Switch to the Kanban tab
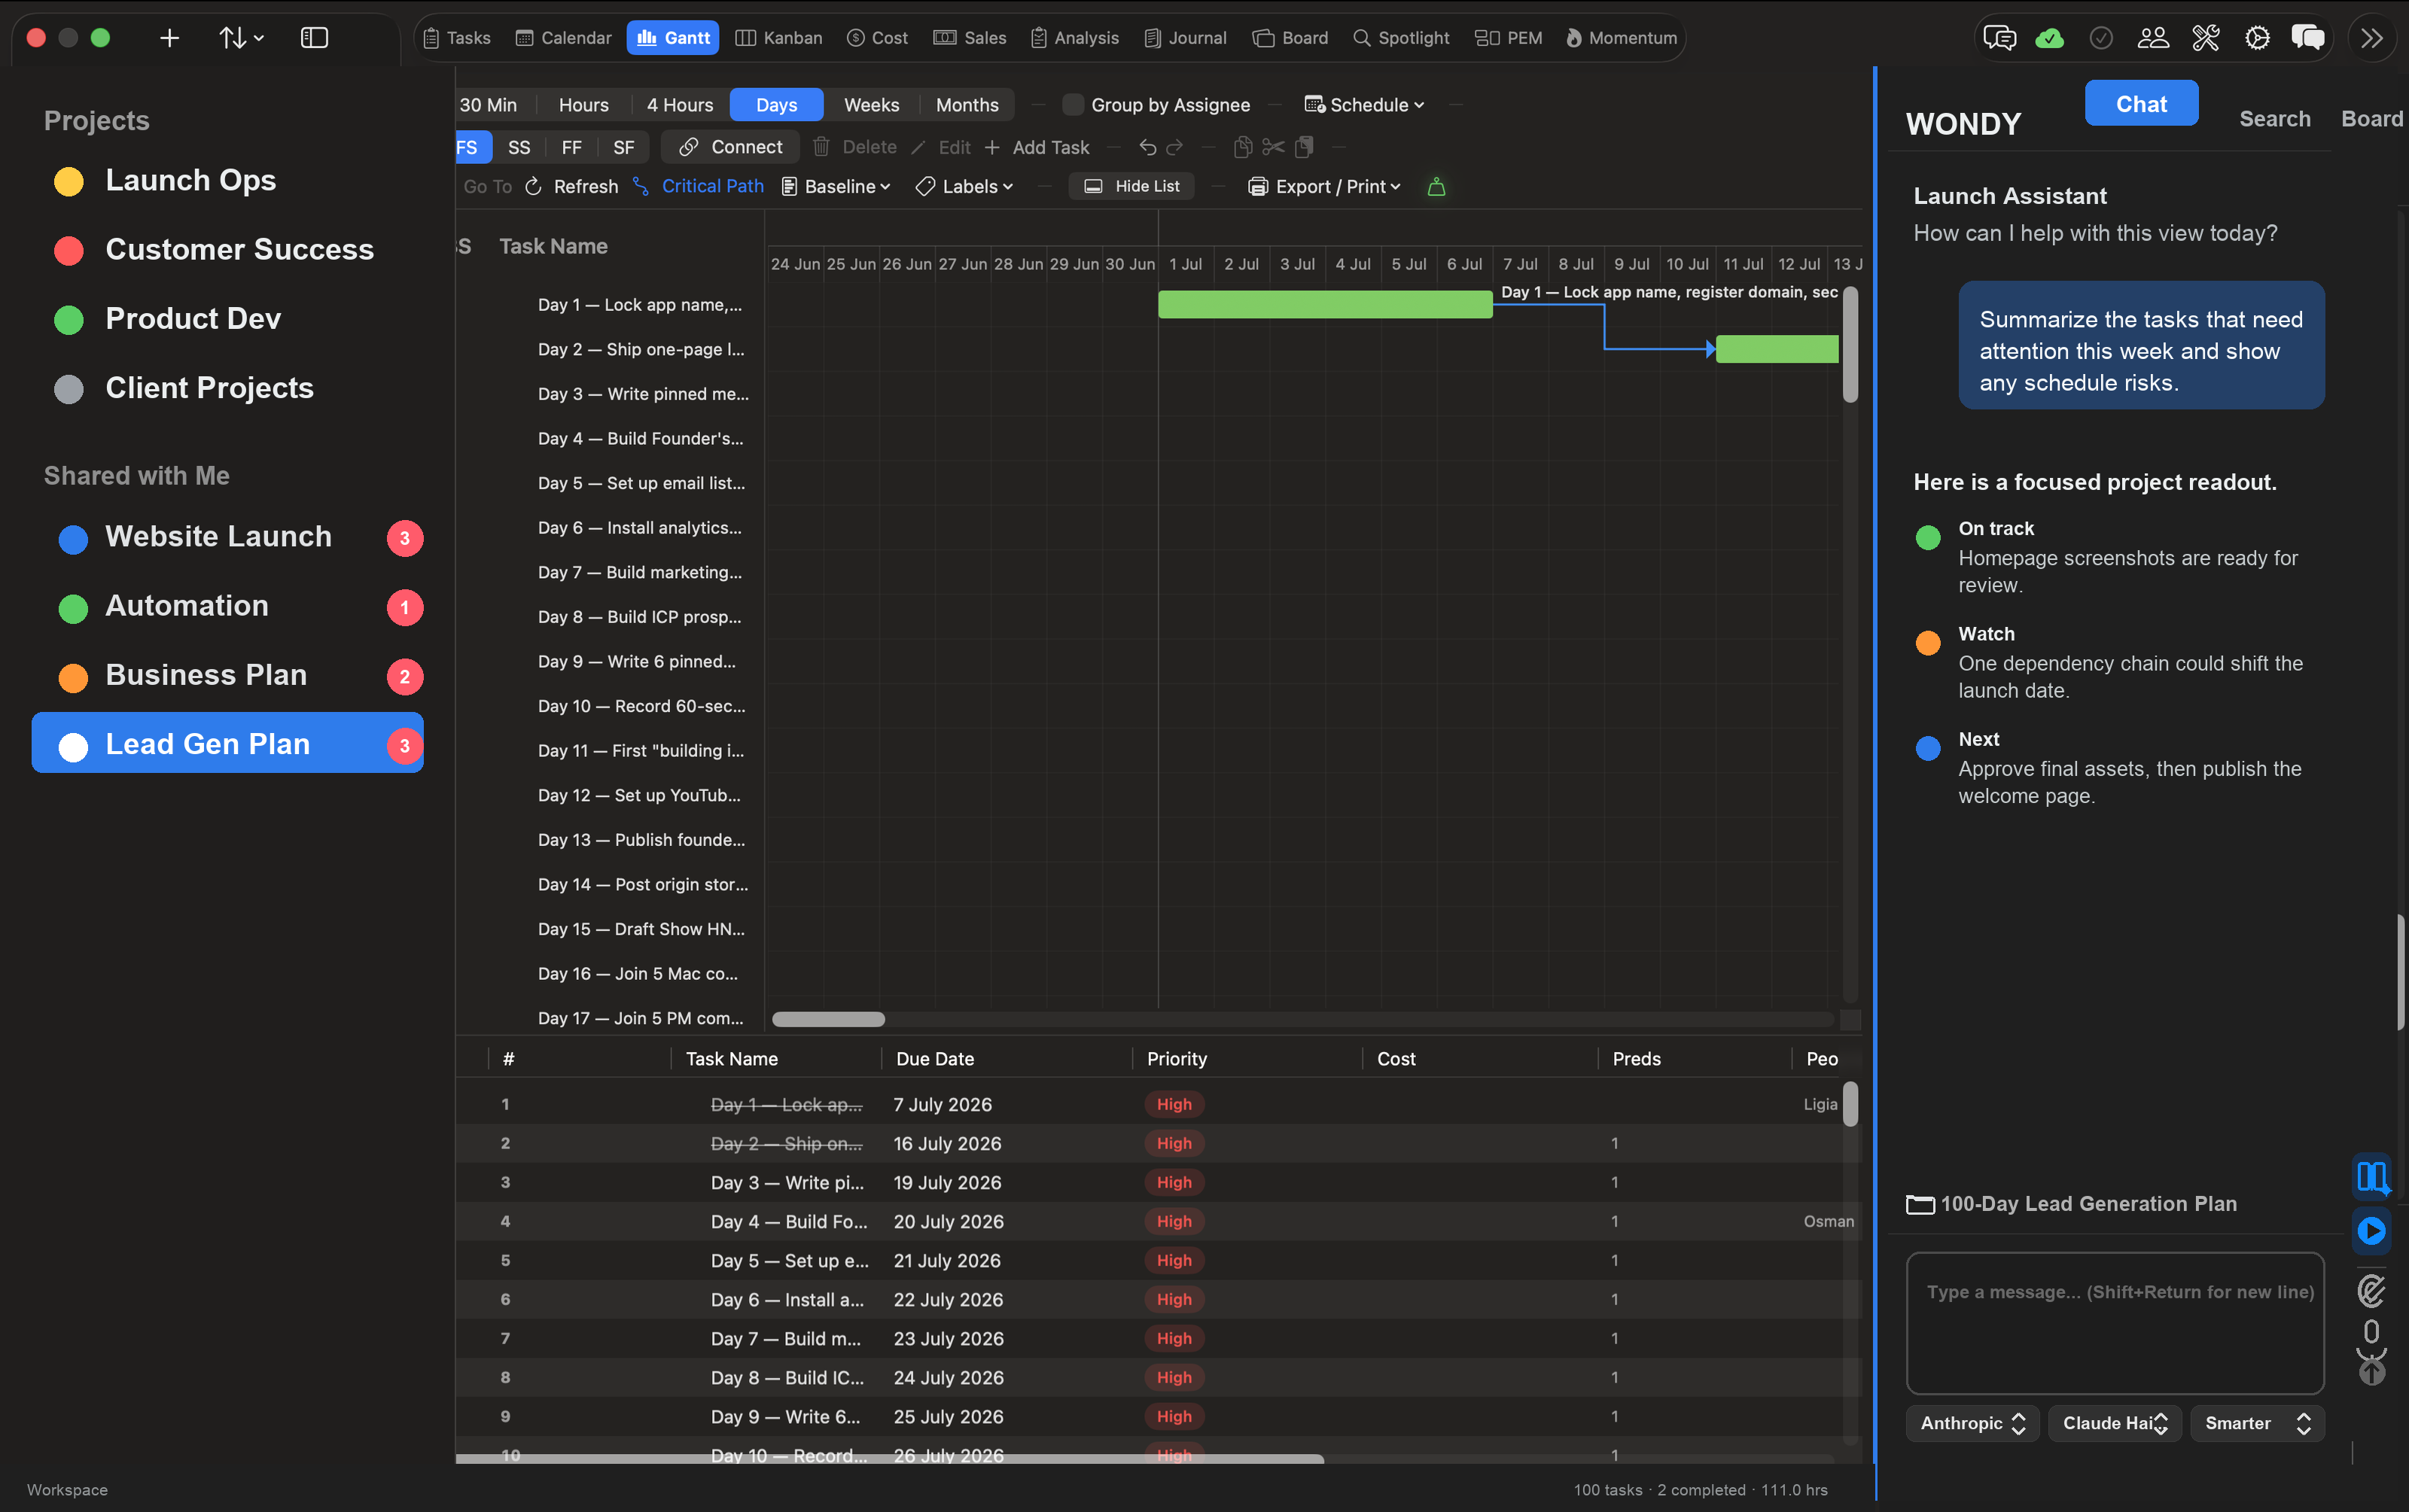 point(779,38)
